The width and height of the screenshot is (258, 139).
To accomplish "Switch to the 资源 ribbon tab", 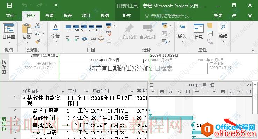I will coord(49,16).
